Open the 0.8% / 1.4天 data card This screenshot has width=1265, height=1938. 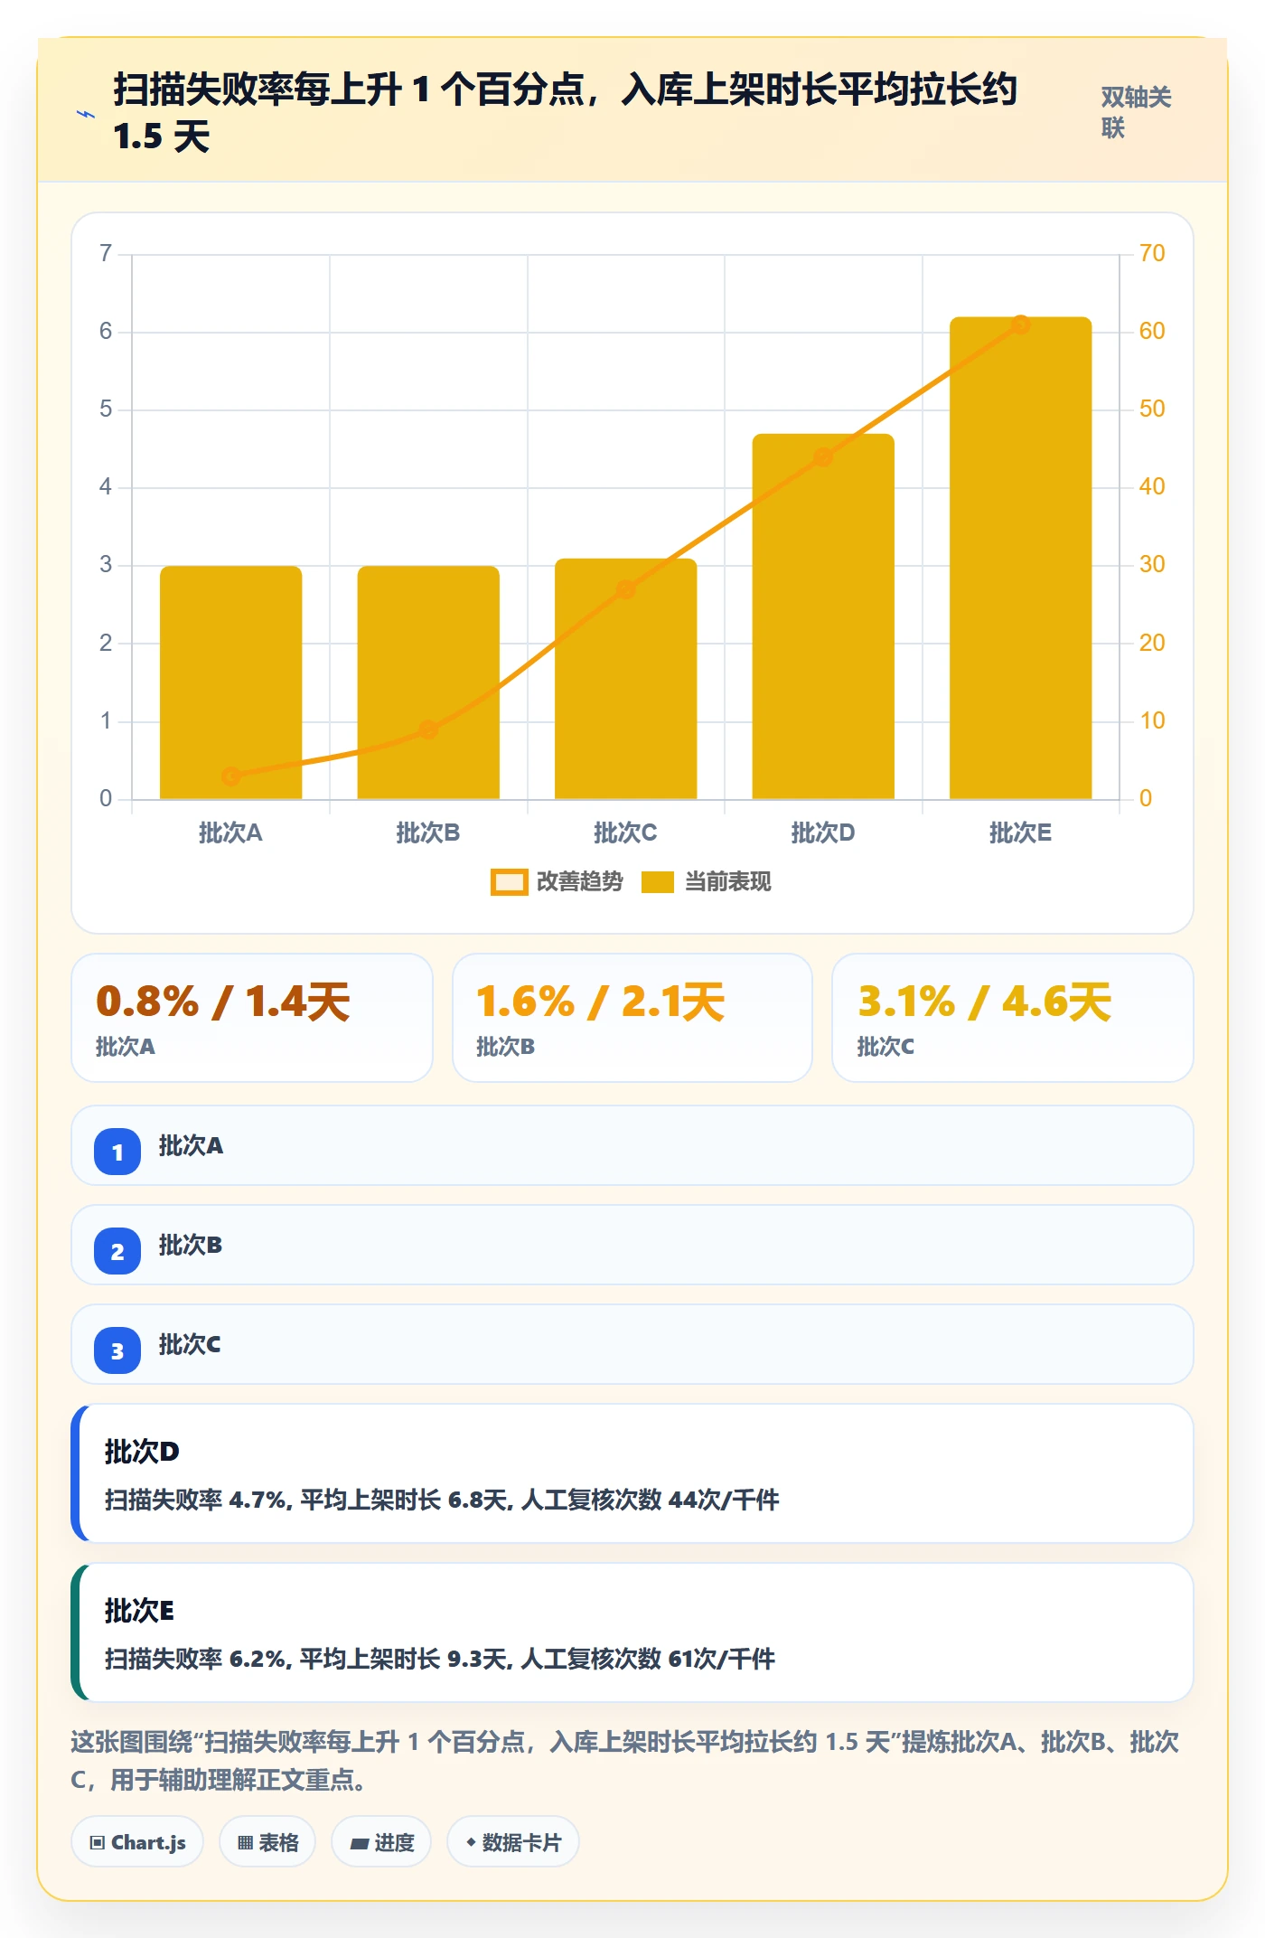coord(252,1018)
